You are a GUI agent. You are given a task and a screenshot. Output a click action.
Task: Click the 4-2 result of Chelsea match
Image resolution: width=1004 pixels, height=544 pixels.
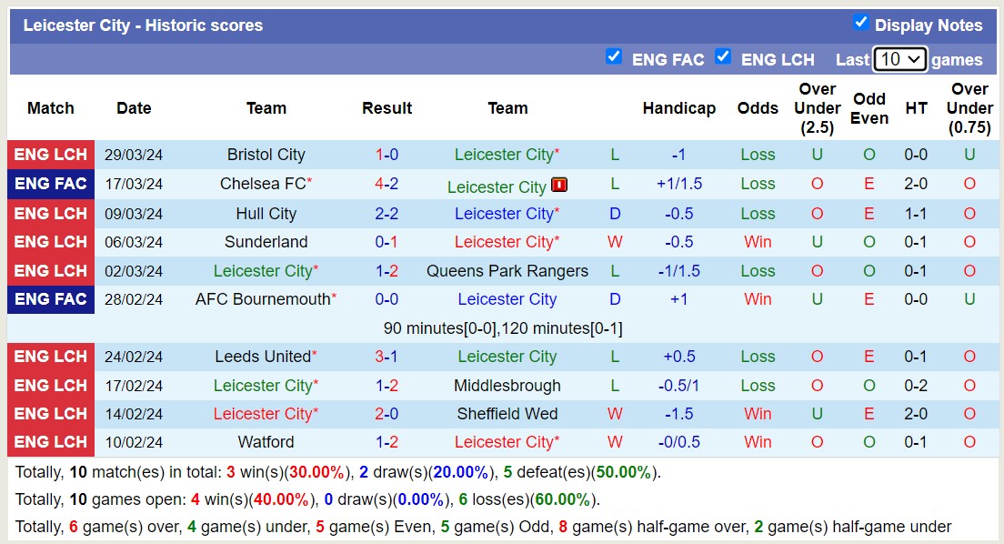tap(387, 185)
